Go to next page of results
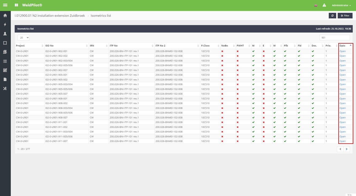The width and height of the screenshot is (356, 196). 347,149
